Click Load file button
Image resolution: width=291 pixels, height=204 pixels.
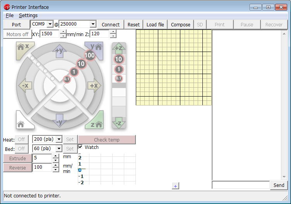(x=155, y=24)
